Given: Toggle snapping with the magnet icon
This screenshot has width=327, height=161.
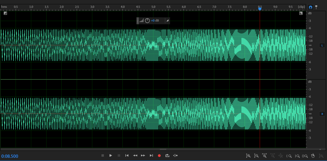Looking at the screenshot, I should (x=311, y=7).
